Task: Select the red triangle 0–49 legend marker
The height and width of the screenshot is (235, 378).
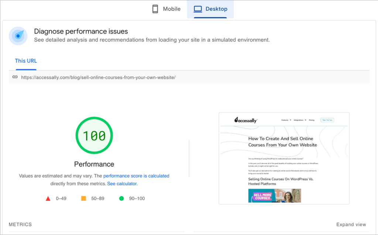Action: [x=48, y=198]
